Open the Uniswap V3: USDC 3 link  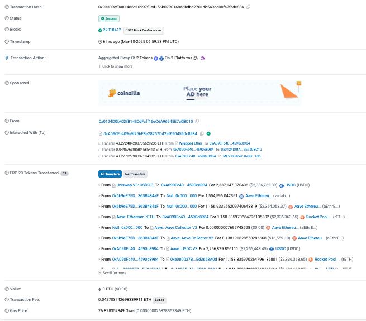(135, 185)
